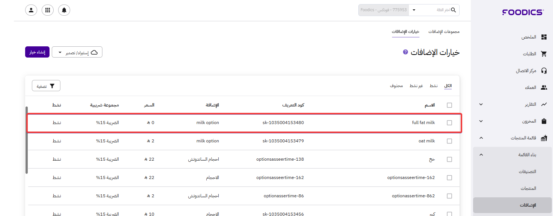
Task: Open the notifications bell
Action: 64,10
